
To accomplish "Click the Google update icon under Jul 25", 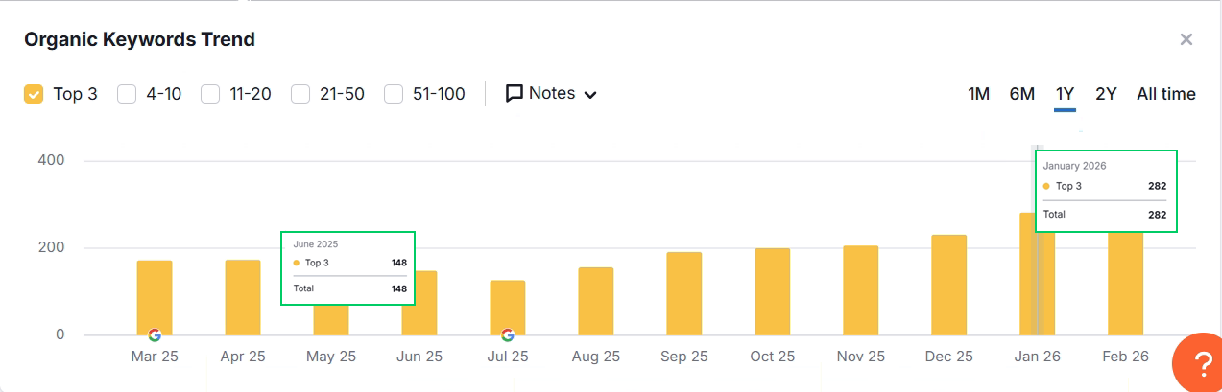I will 508,334.
